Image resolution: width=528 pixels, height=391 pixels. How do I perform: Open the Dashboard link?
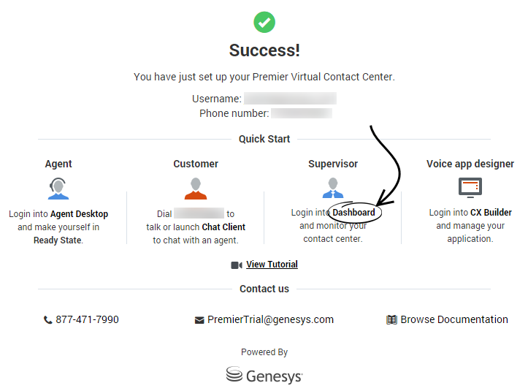pyautogui.click(x=353, y=213)
